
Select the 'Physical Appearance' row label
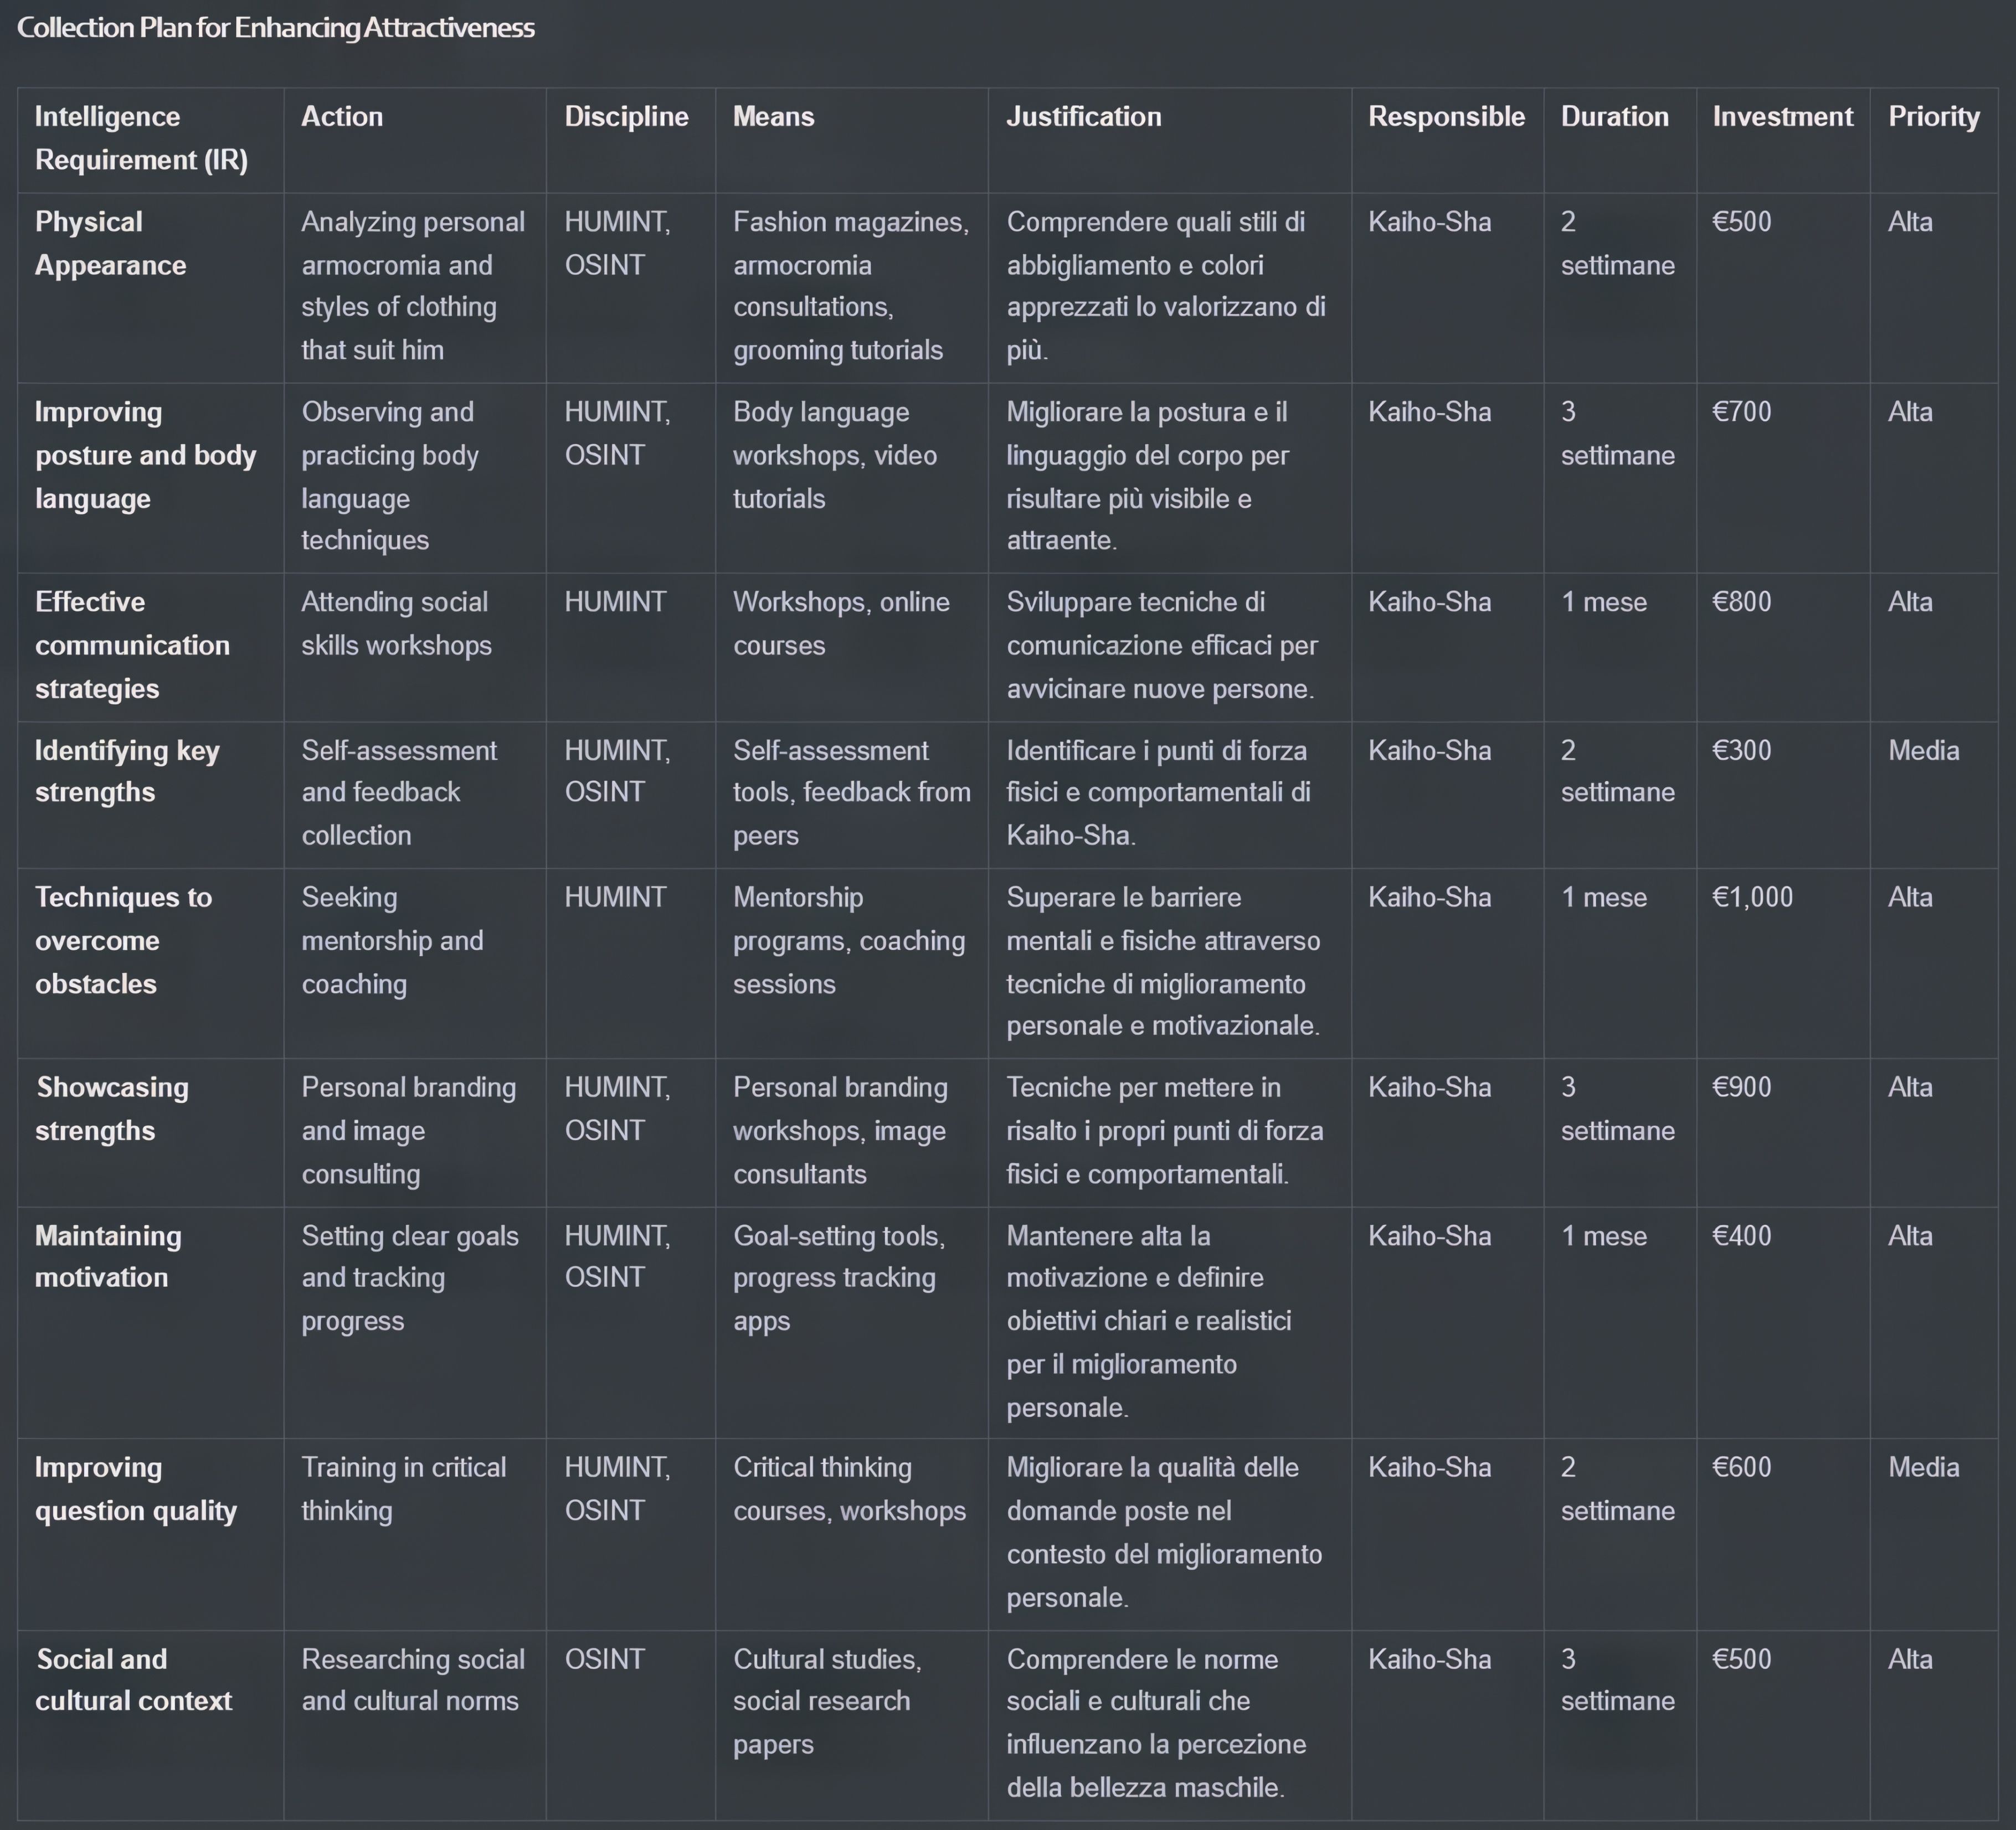pos(110,243)
